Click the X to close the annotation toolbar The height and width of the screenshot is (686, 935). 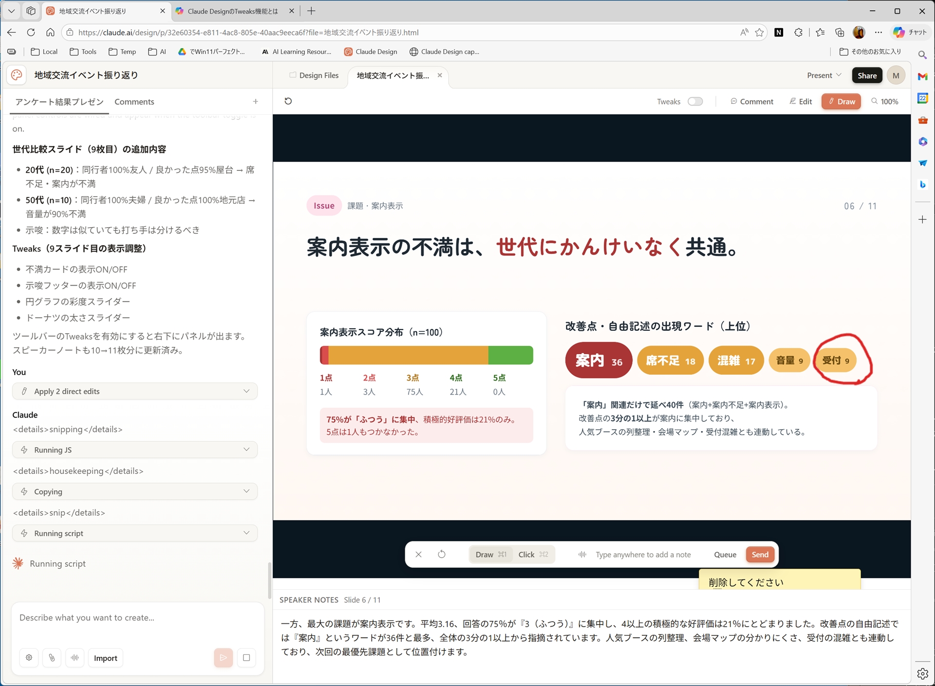click(x=418, y=554)
